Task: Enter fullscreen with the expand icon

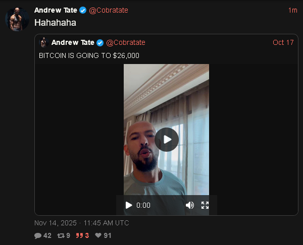Action: (x=205, y=205)
